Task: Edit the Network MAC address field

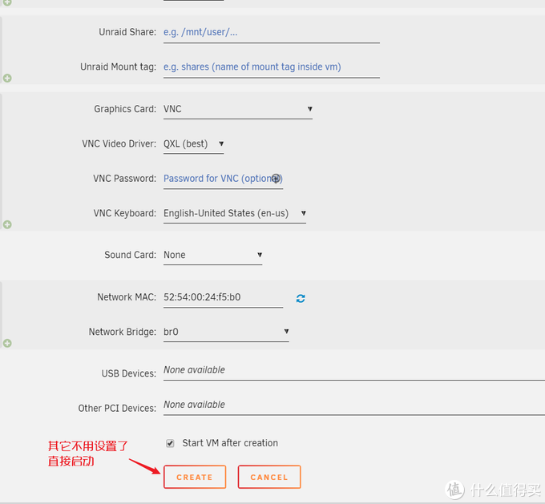Action: click(223, 297)
